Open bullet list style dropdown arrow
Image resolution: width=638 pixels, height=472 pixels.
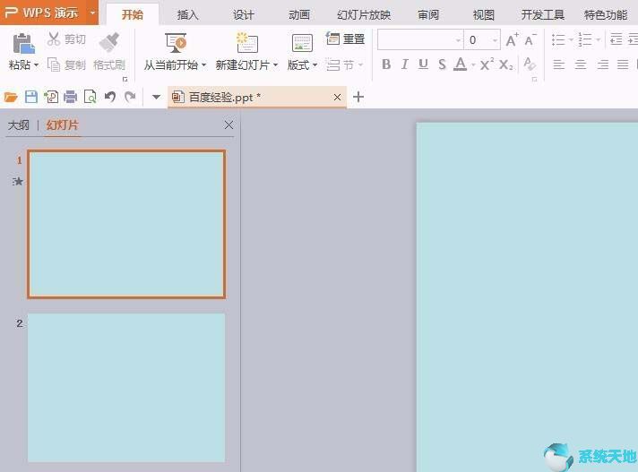571,39
